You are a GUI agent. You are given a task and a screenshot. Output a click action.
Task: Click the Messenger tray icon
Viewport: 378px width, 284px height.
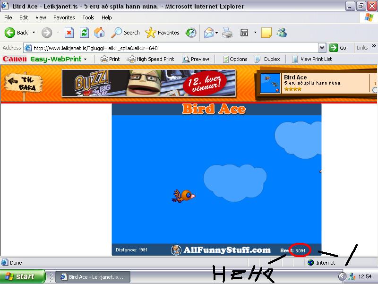click(x=352, y=276)
